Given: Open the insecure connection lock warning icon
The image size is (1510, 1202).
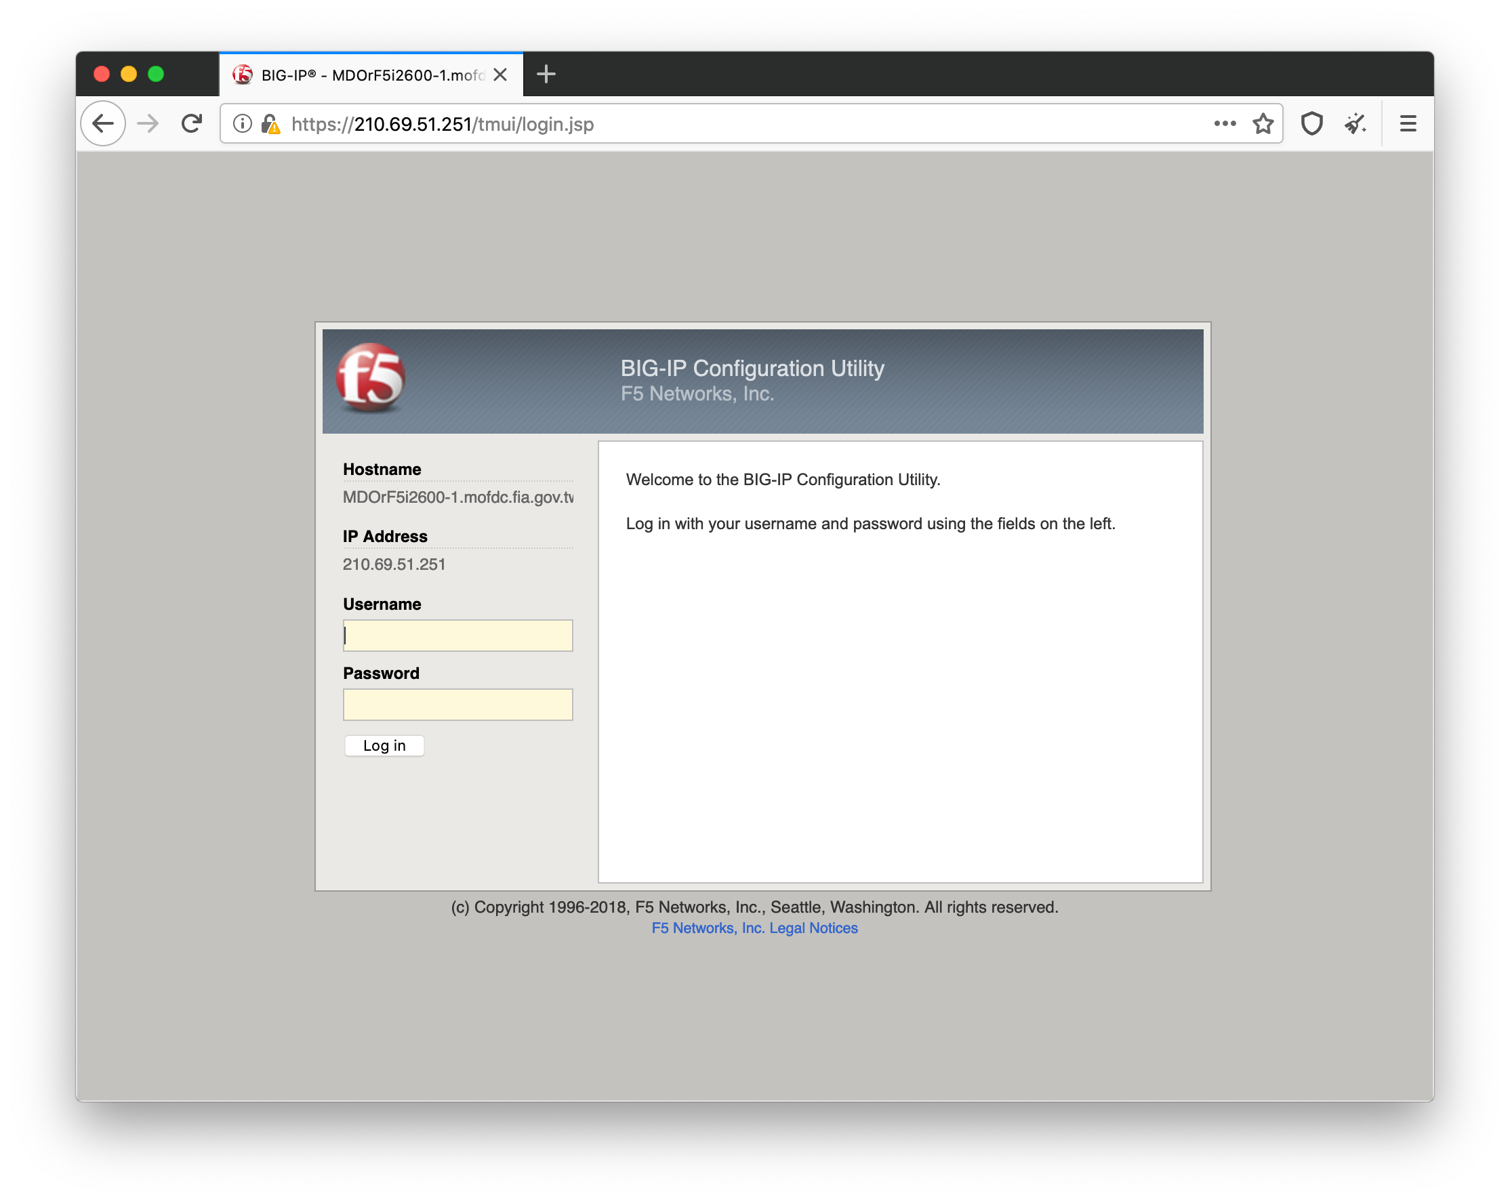Looking at the screenshot, I should tap(270, 124).
